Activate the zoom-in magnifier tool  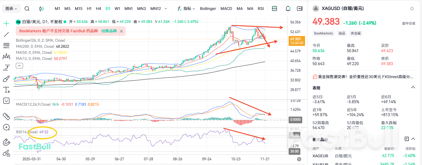(x=6, y=127)
